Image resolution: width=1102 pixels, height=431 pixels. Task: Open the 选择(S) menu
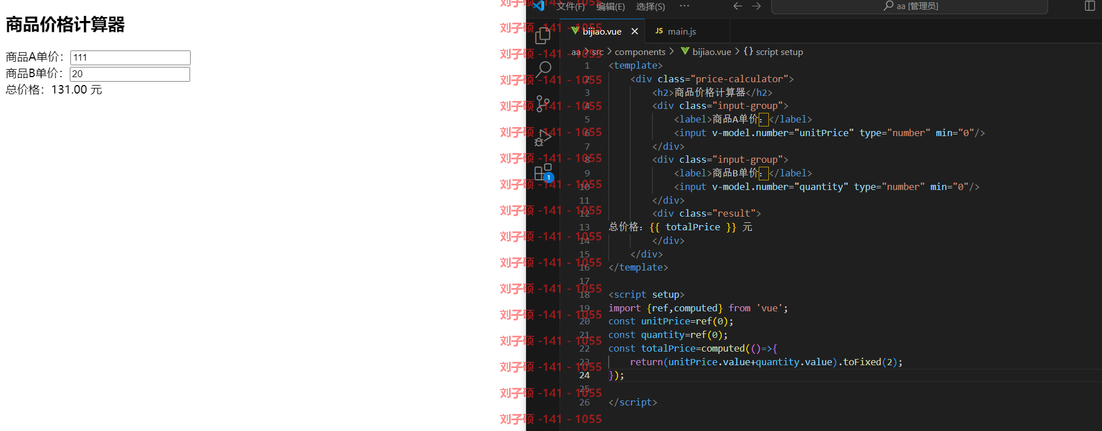[x=650, y=6]
